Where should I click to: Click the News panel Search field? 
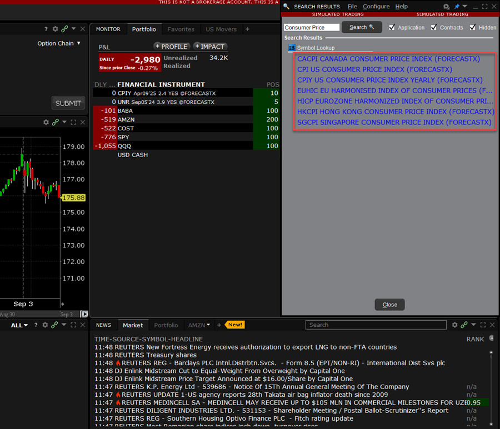(376, 325)
